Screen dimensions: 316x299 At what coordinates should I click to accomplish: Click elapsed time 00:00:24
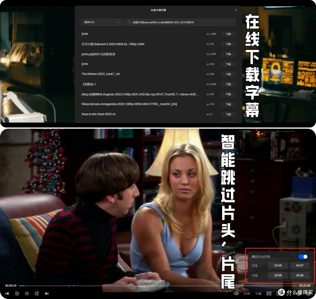pos(11,286)
